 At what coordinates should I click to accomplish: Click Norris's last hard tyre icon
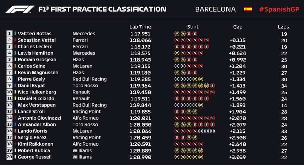point(213,131)
